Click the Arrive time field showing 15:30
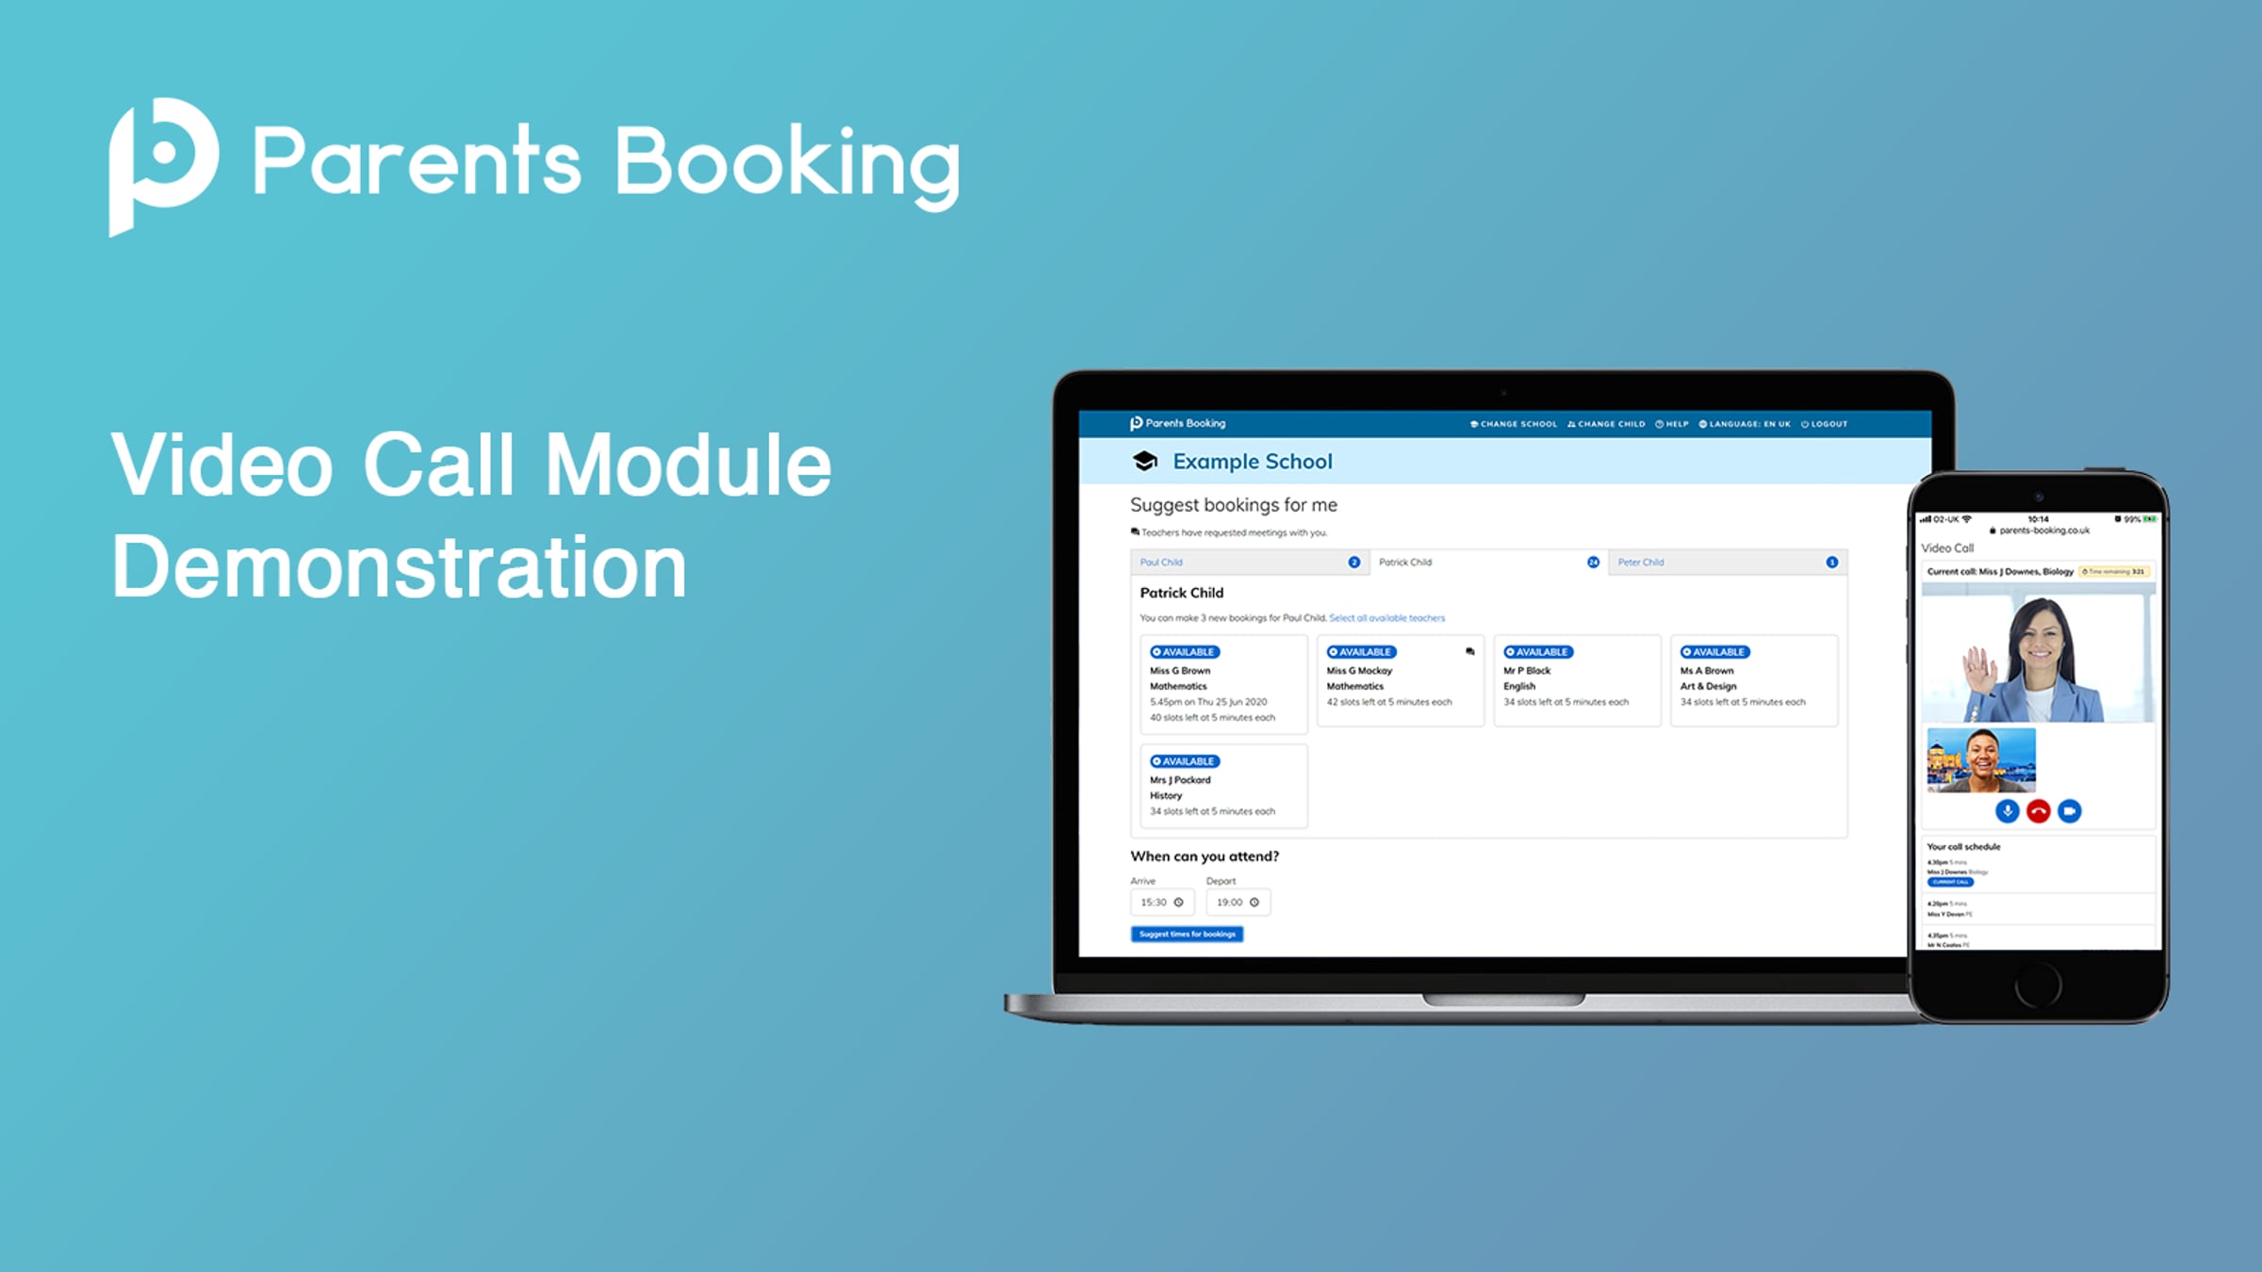2262x1272 pixels. coord(1162,903)
